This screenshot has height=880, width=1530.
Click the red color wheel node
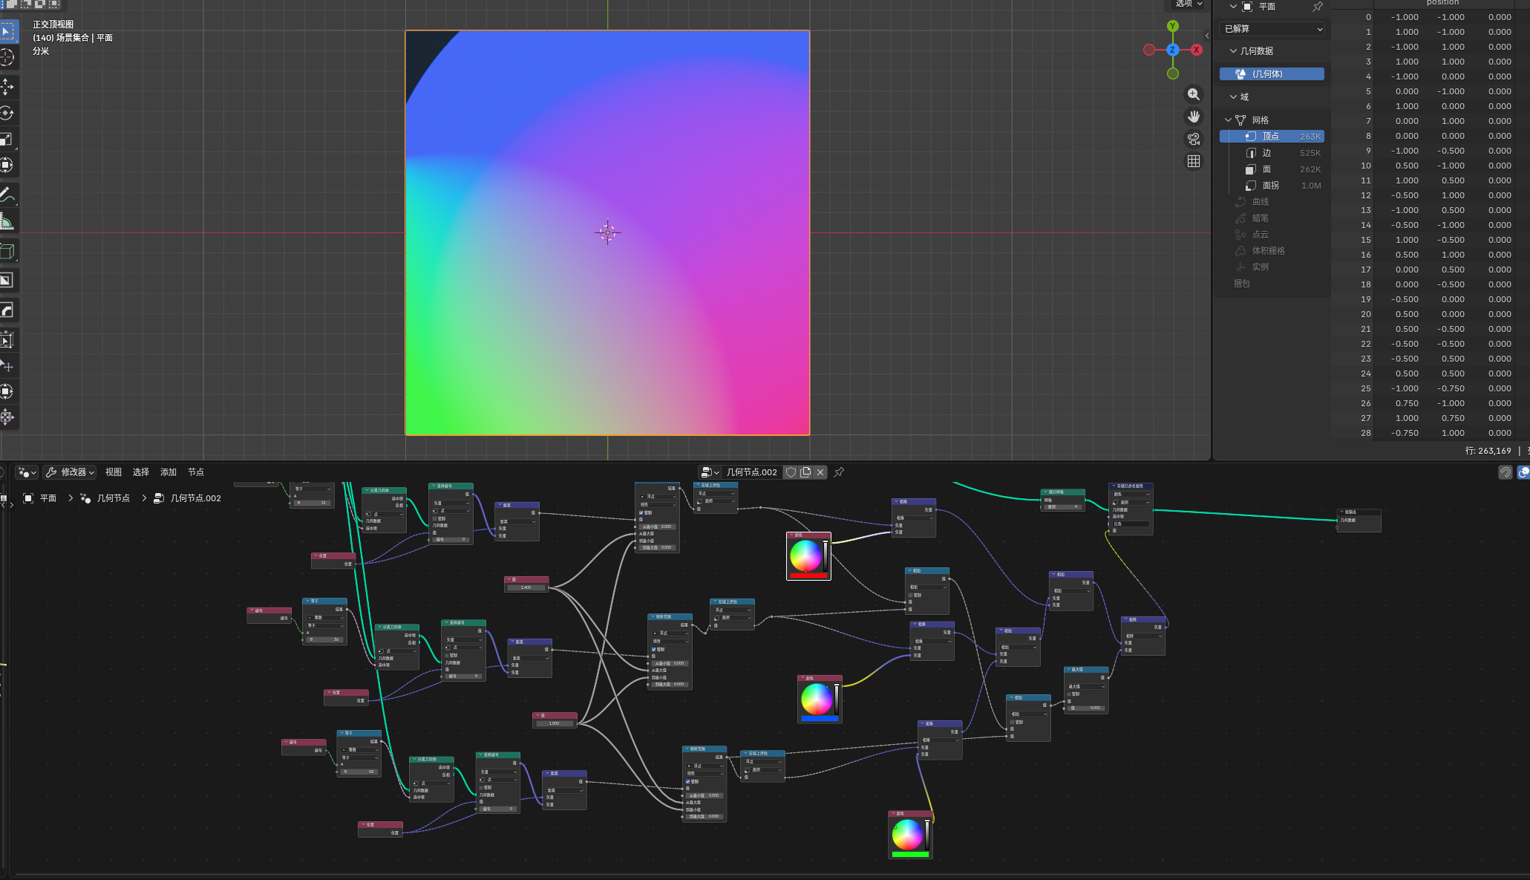coord(808,556)
